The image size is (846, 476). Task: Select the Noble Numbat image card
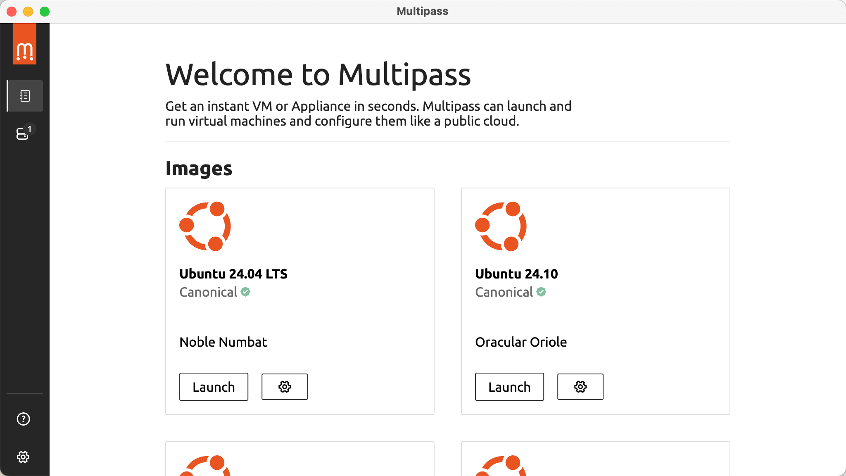tap(300, 301)
